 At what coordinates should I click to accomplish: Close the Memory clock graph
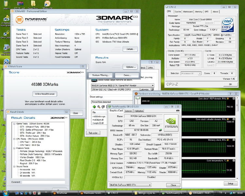pos(234,140)
